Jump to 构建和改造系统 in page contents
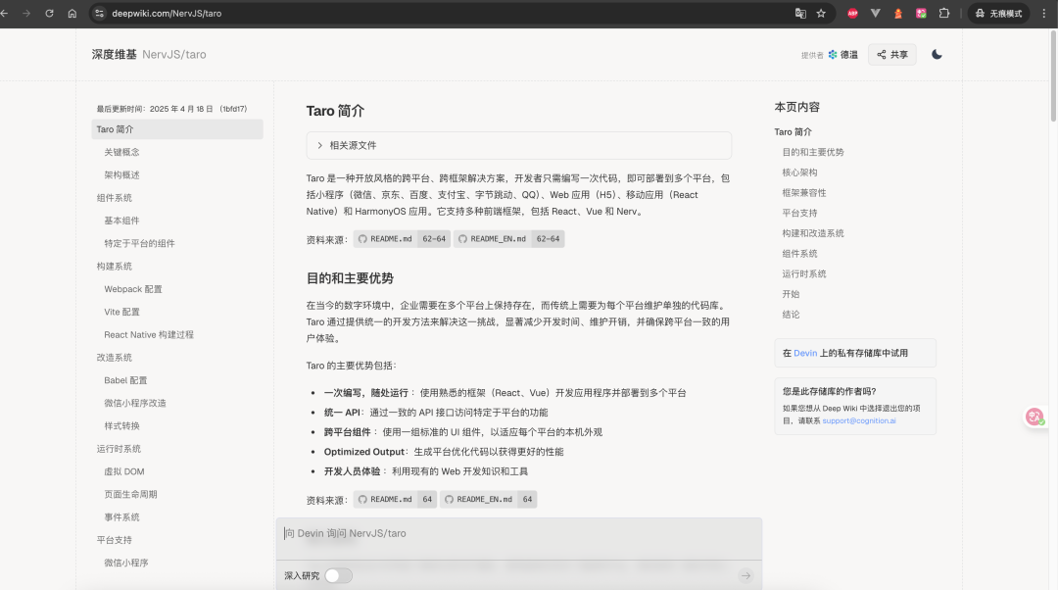This screenshot has height=590, width=1058. (812, 233)
